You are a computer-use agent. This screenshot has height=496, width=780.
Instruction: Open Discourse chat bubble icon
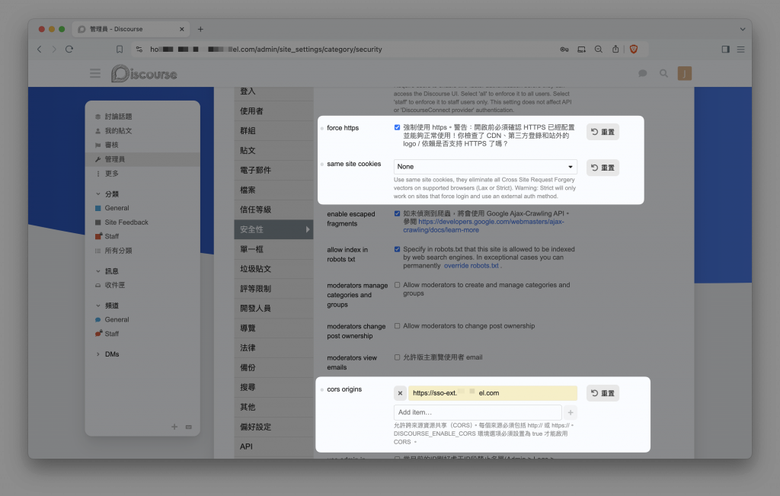(x=642, y=74)
